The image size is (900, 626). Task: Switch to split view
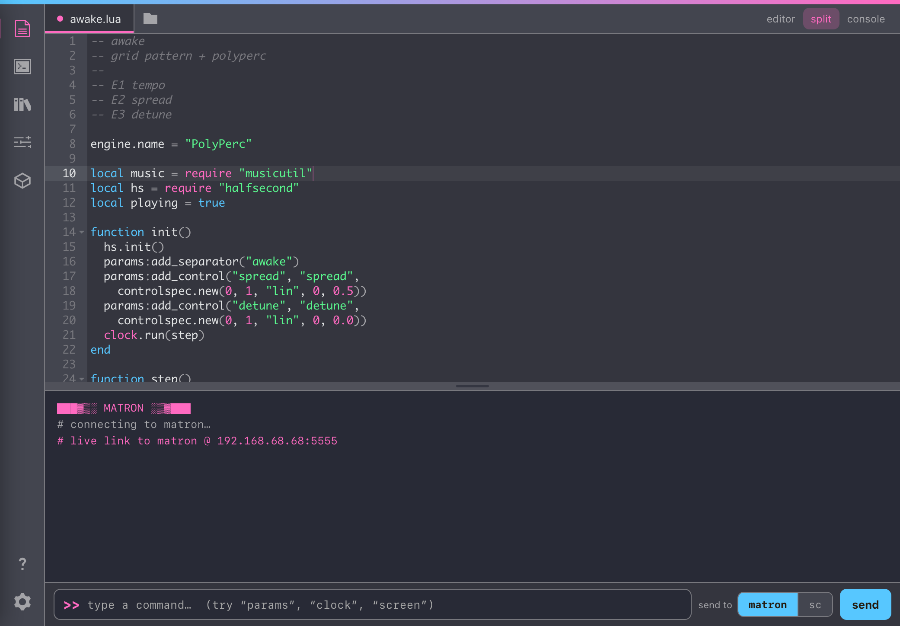821,19
